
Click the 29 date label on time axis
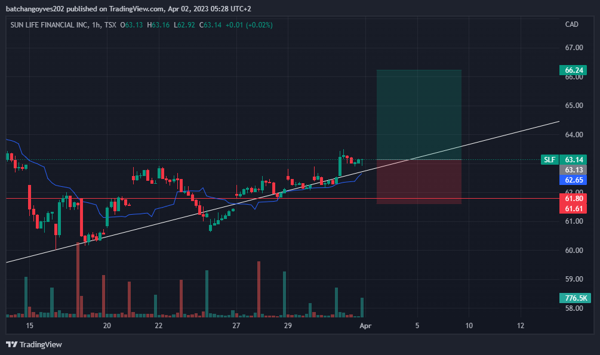coord(288,326)
